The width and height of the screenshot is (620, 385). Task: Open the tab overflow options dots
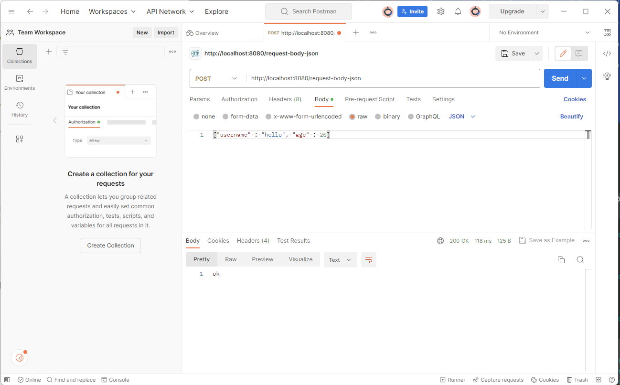(373, 32)
